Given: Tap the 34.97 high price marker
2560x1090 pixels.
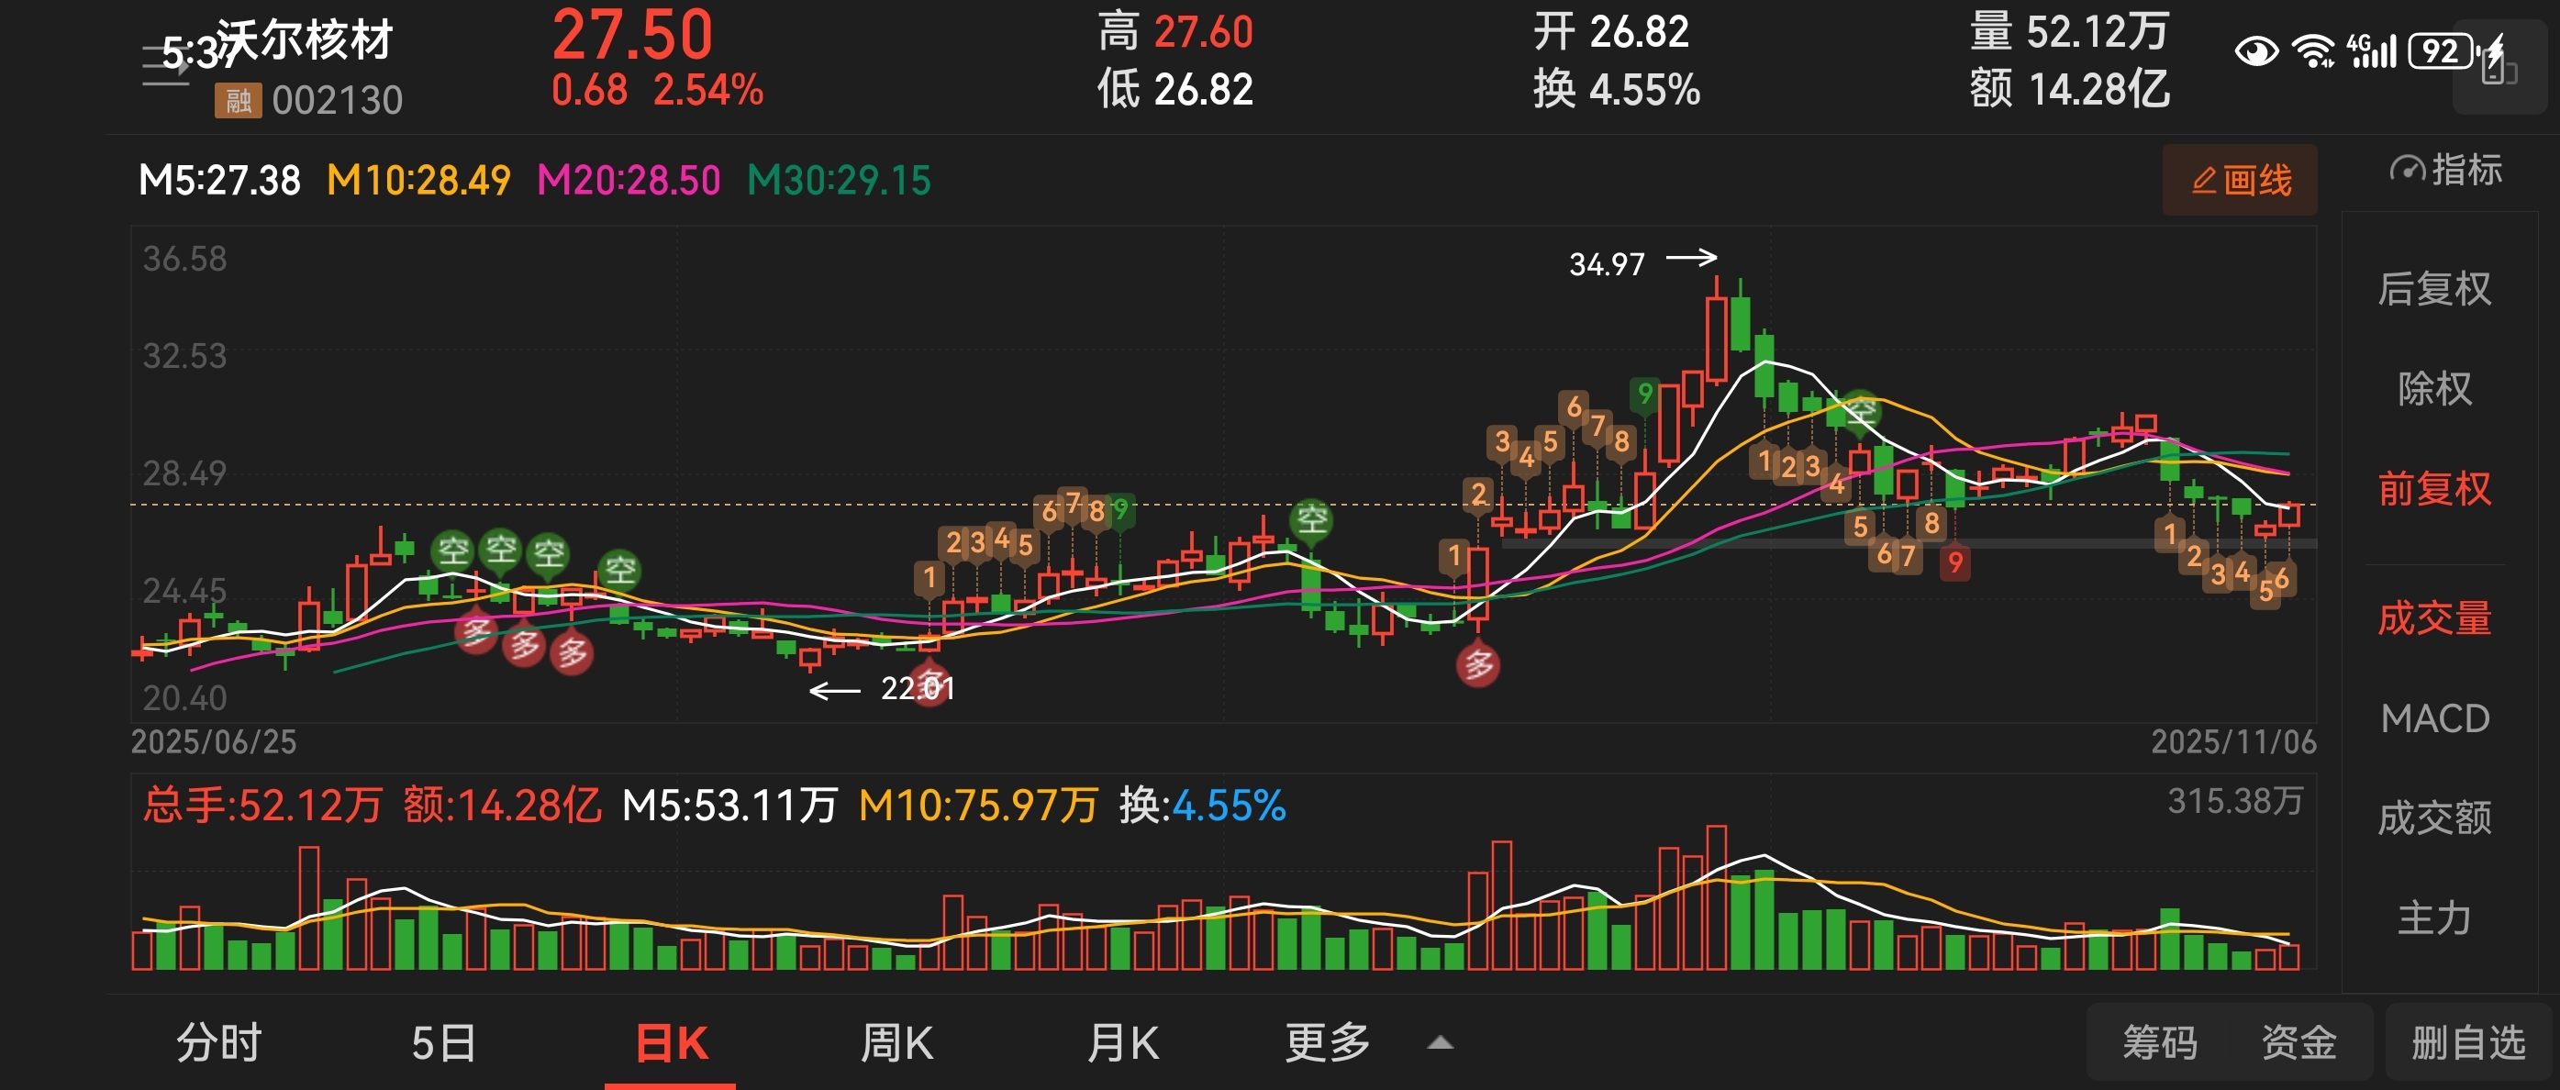Looking at the screenshot, I should tap(1606, 264).
